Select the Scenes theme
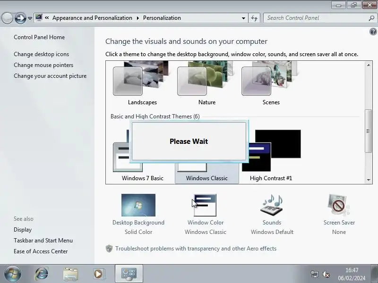The image size is (378, 283). pyautogui.click(x=271, y=83)
